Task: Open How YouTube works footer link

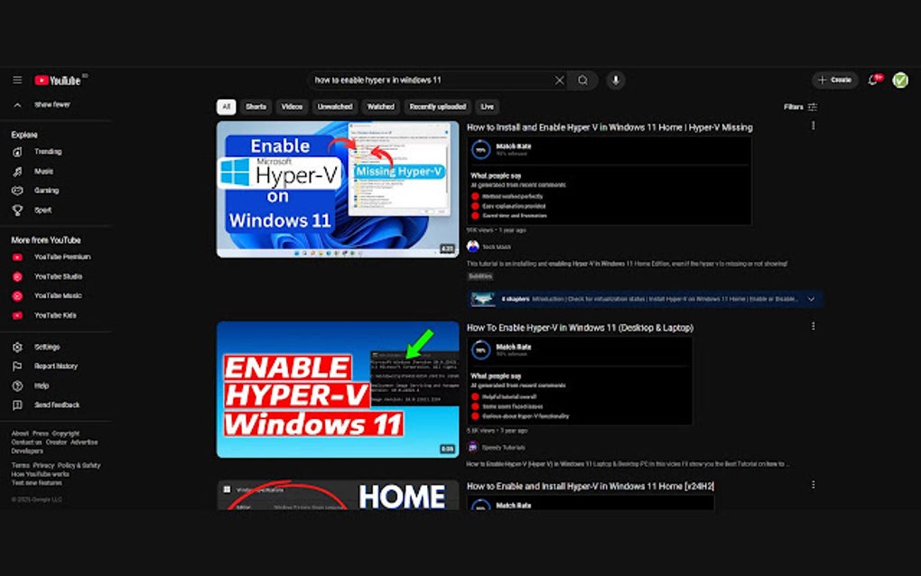Action: pos(41,474)
